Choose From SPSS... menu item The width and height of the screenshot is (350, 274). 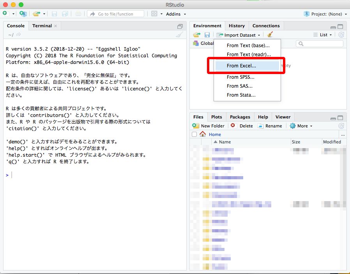pos(247,77)
